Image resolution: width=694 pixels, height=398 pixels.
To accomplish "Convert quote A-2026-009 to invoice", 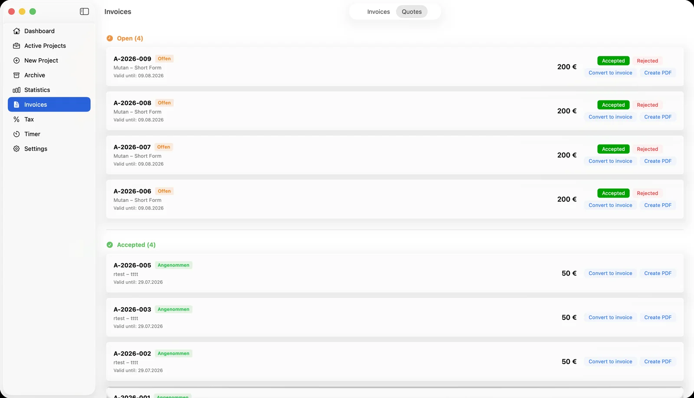I will pyautogui.click(x=610, y=73).
